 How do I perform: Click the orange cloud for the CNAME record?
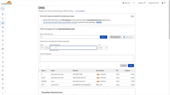98,81
